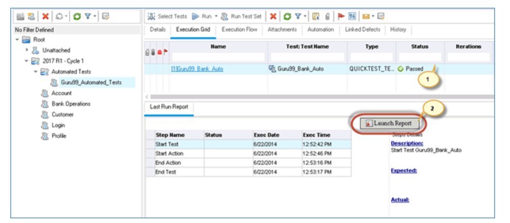Viewport: 510px width, 223px height.
Task: Click the Expected link in step details
Action: tap(404, 171)
